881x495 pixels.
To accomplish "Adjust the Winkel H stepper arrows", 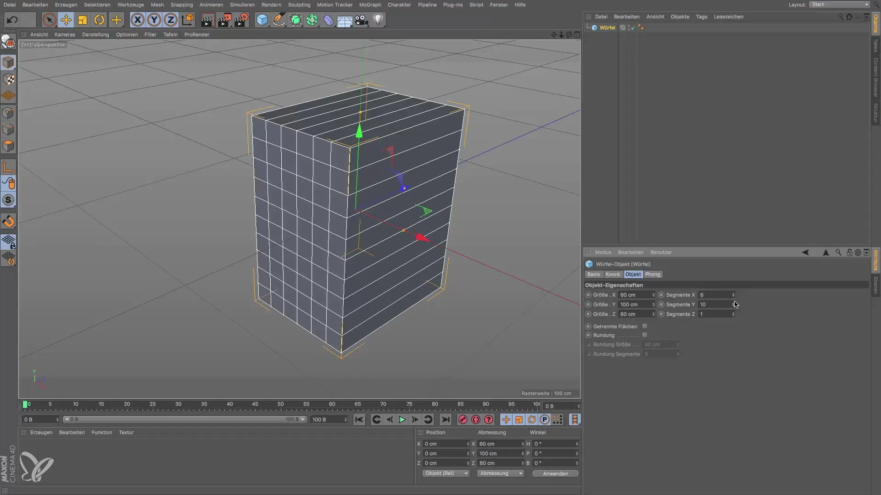I will point(577,444).
